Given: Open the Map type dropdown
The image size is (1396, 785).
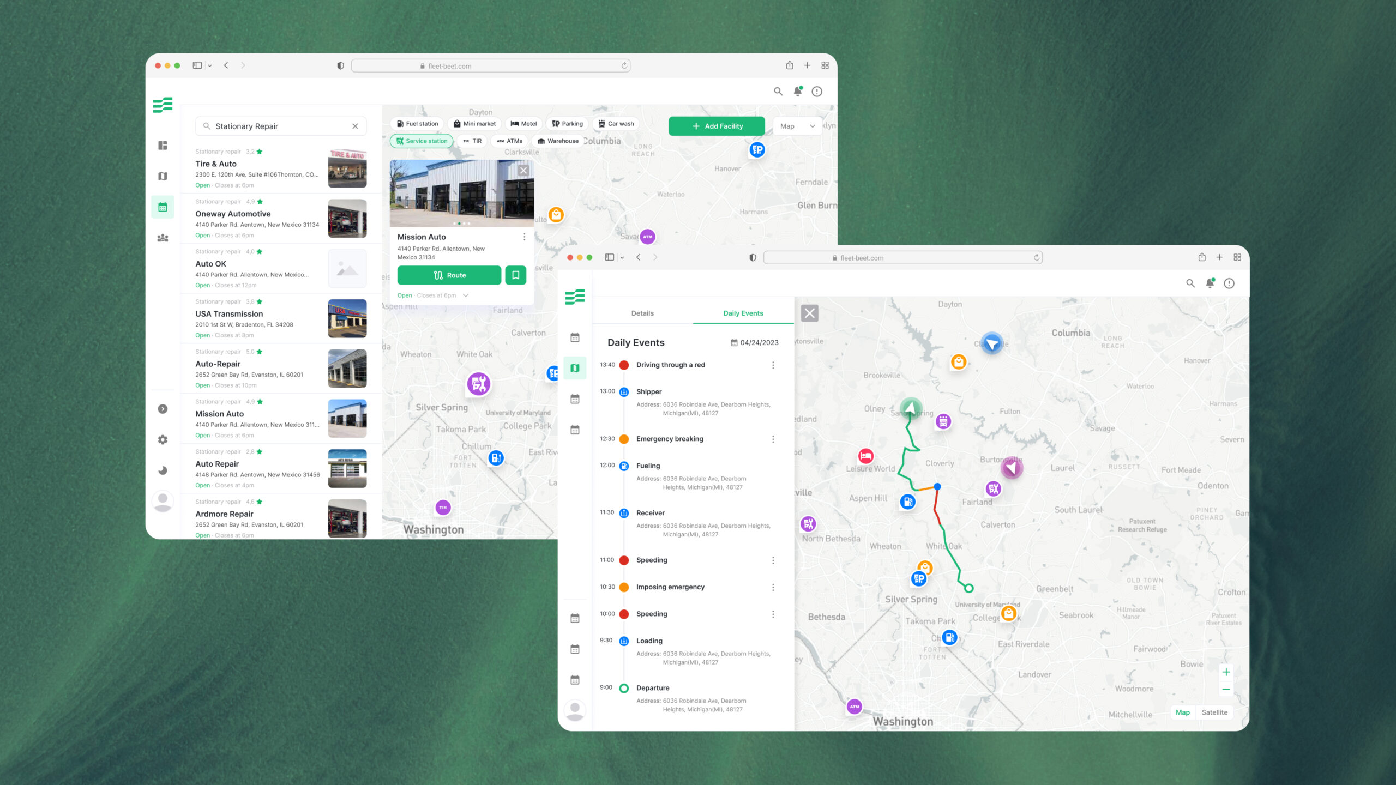Looking at the screenshot, I should tap(797, 126).
